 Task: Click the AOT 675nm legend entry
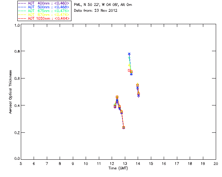44,11
